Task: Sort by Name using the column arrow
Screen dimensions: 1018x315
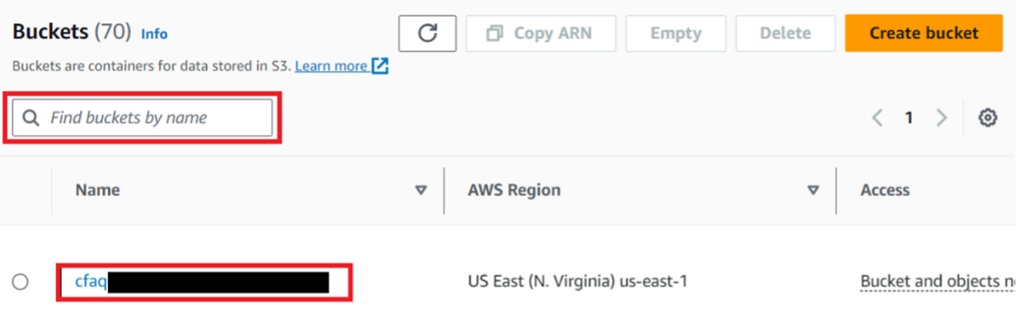Action: tap(421, 191)
